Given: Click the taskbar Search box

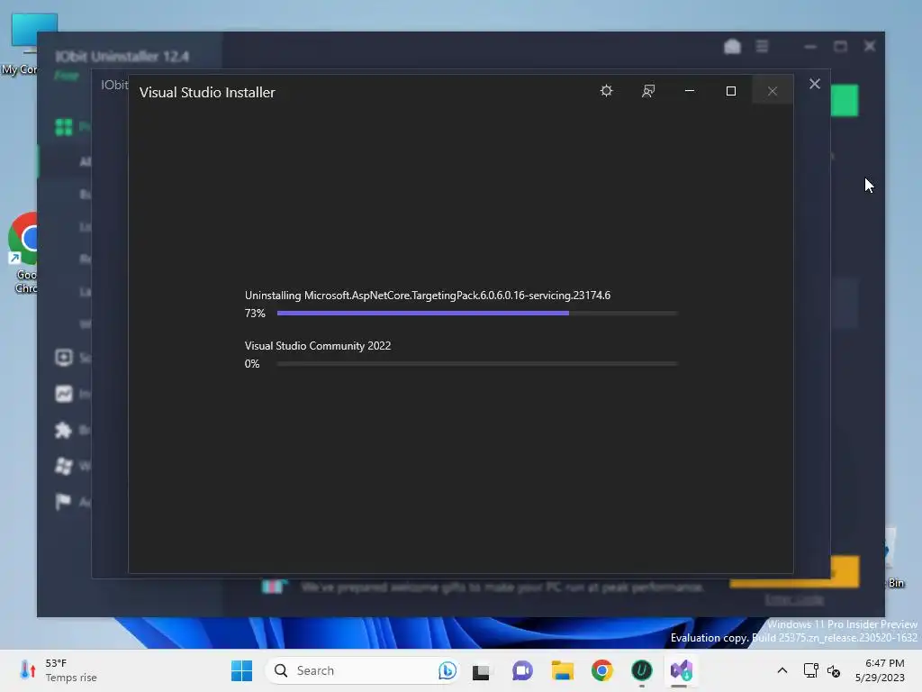Looking at the screenshot, I should coord(362,670).
